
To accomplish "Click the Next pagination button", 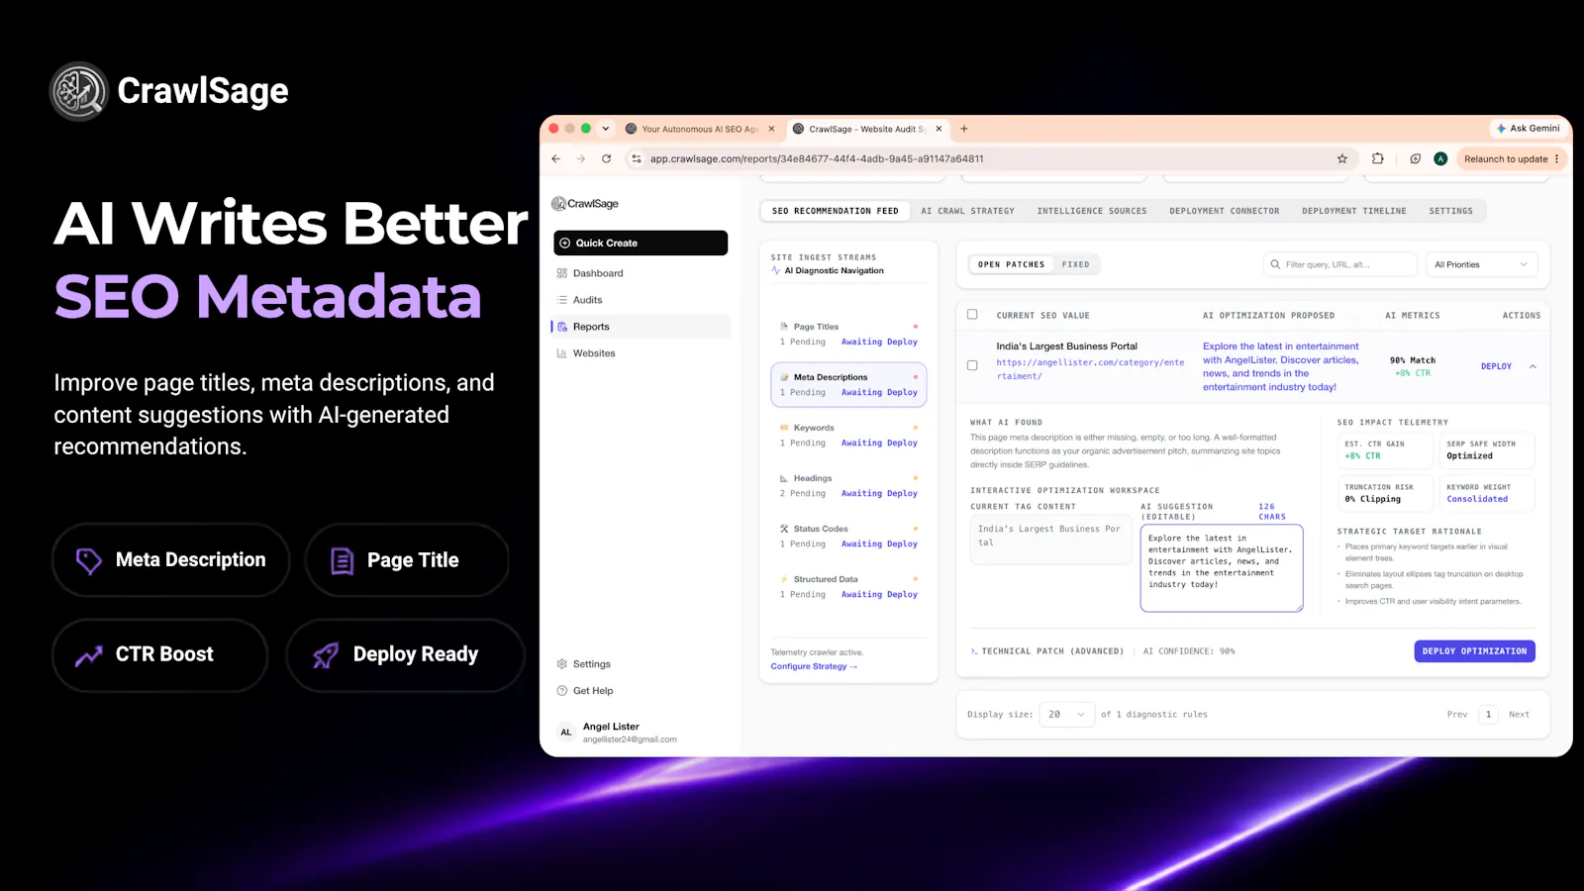I will click(x=1519, y=715).
